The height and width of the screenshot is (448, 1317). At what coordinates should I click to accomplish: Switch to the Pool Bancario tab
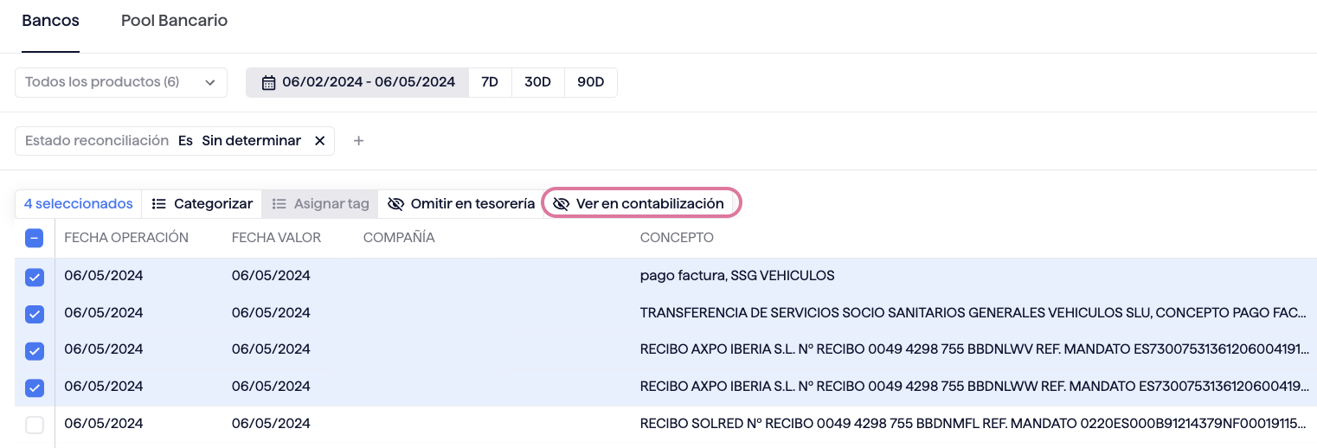(174, 21)
